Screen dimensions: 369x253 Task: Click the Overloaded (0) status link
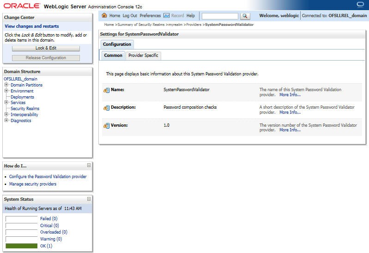tap(54, 232)
